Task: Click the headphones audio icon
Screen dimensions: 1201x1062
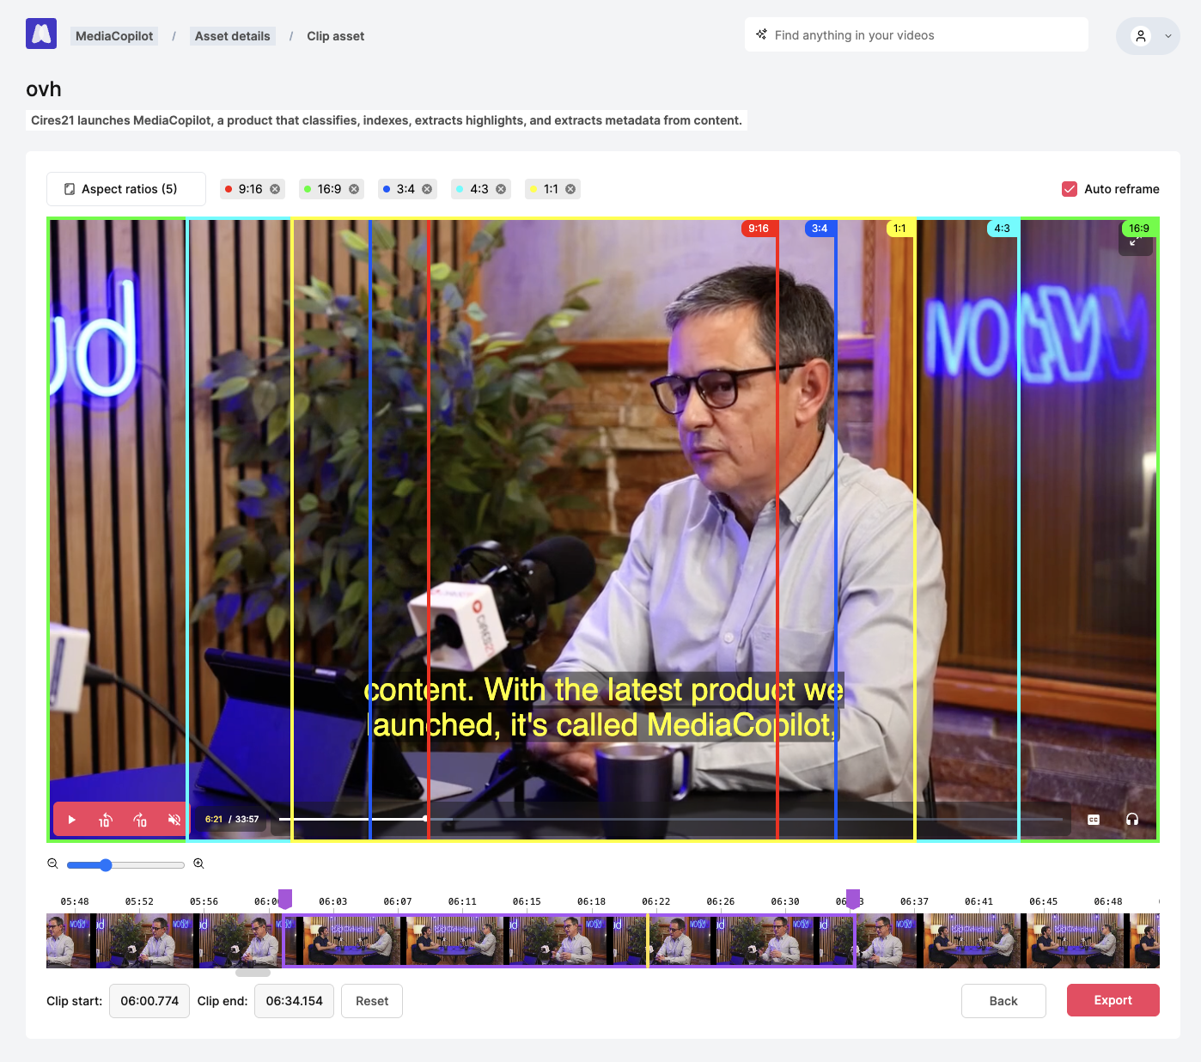Action: tap(1132, 820)
